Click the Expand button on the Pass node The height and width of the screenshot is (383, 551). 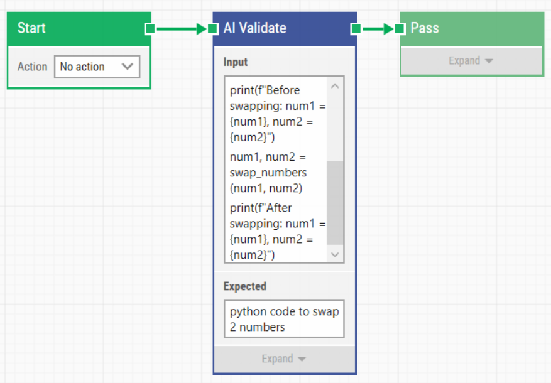click(471, 60)
